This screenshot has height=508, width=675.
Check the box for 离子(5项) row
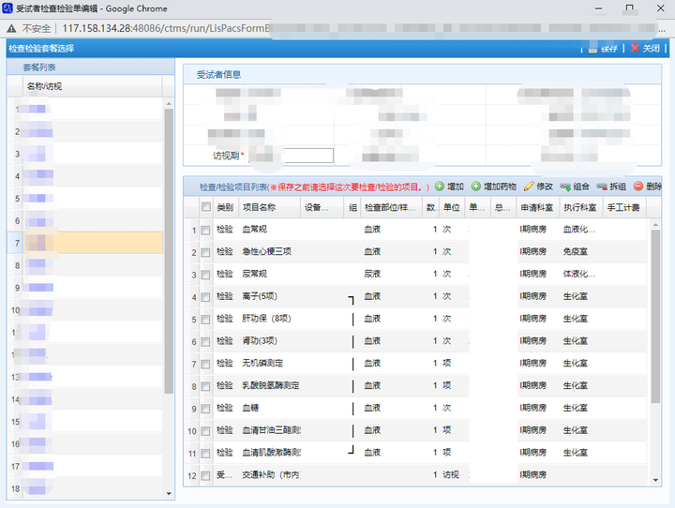(x=205, y=297)
